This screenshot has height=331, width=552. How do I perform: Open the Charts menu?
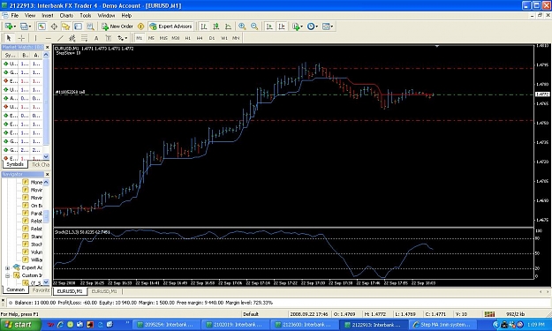tap(66, 16)
